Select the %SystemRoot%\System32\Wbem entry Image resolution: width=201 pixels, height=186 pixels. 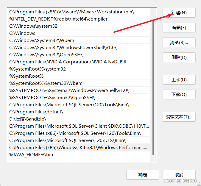(79, 83)
